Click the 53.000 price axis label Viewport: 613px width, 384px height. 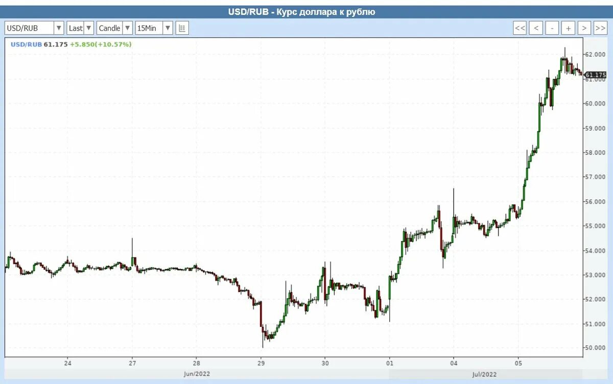click(595, 275)
